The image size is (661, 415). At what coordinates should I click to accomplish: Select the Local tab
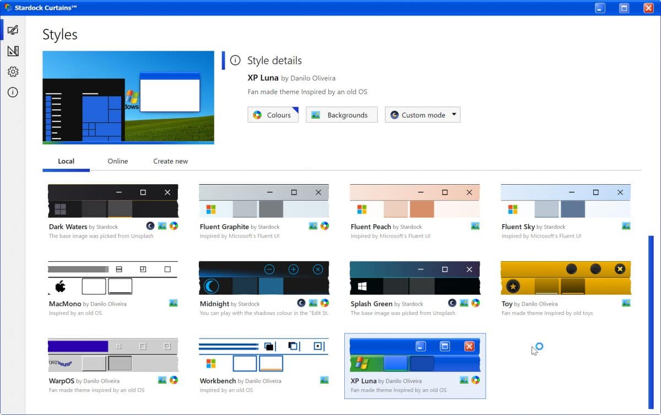click(x=66, y=161)
